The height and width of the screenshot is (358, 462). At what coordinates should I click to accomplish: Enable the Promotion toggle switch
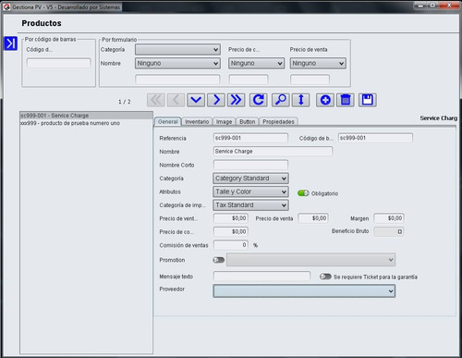(x=219, y=260)
